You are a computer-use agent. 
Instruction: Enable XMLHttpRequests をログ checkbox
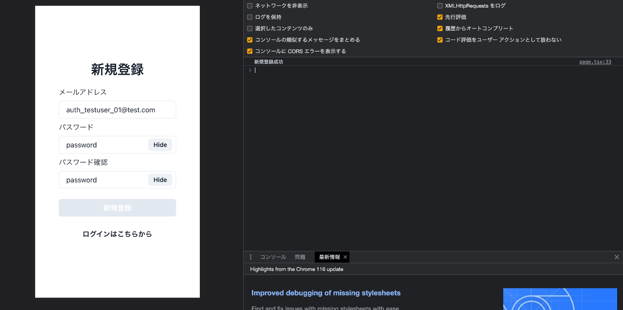click(440, 6)
